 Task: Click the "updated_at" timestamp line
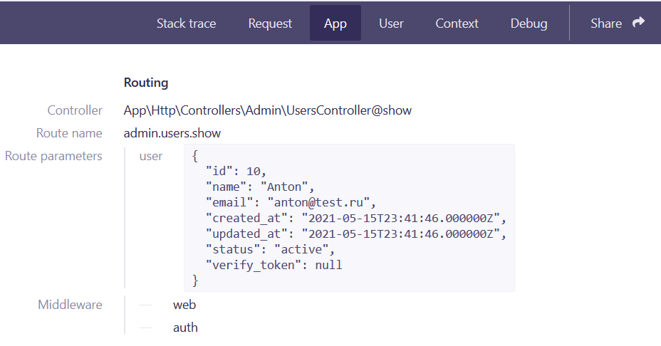coord(355,234)
